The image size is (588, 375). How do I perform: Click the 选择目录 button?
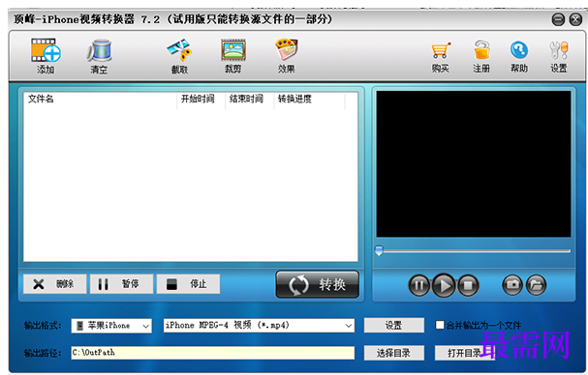click(x=393, y=353)
